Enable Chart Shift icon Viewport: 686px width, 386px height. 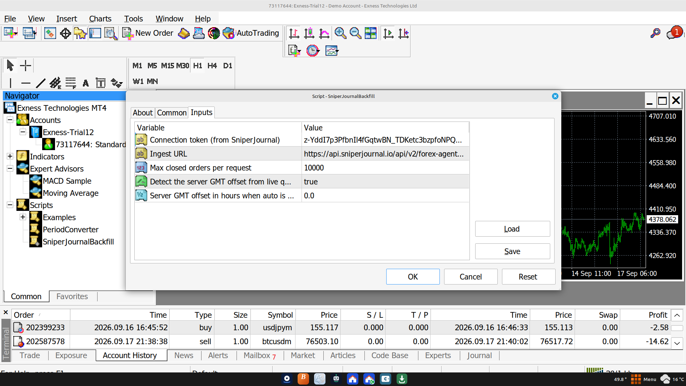click(404, 33)
